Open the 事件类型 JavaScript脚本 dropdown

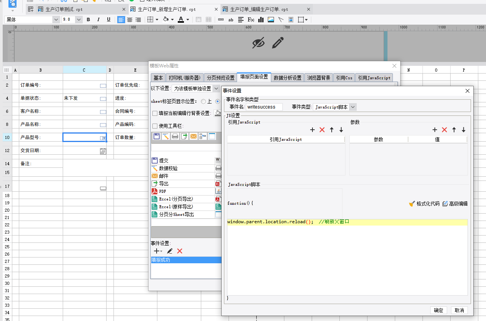pos(353,107)
